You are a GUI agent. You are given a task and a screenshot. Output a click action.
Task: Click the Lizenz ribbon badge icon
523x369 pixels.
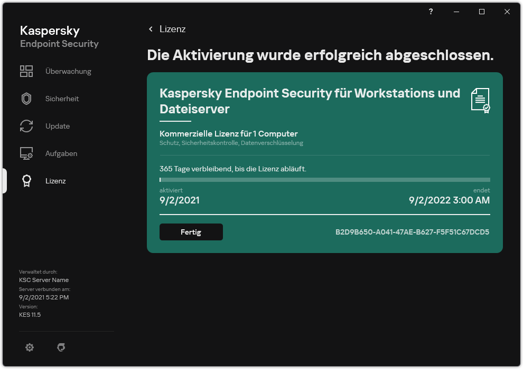pos(26,181)
